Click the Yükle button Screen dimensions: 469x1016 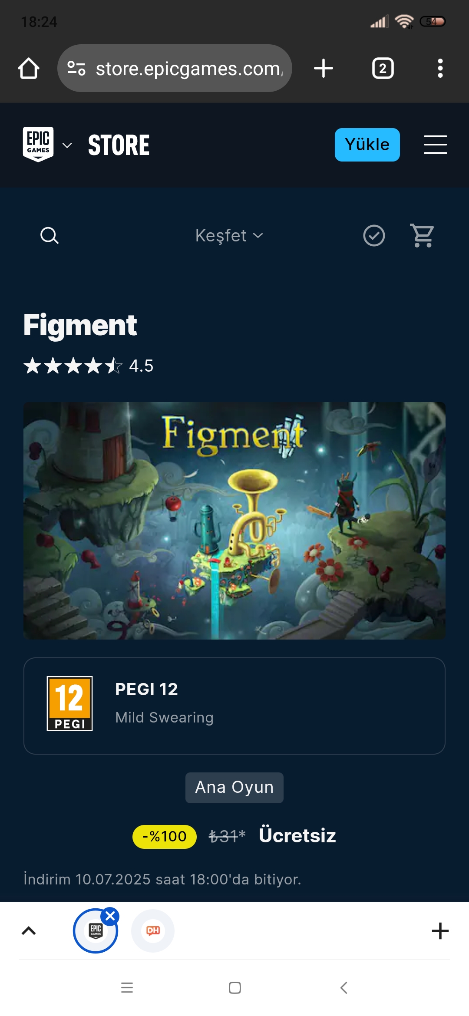(x=367, y=145)
